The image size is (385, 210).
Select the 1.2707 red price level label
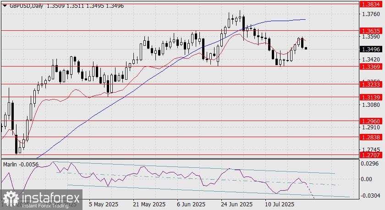[x=371, y=155]
